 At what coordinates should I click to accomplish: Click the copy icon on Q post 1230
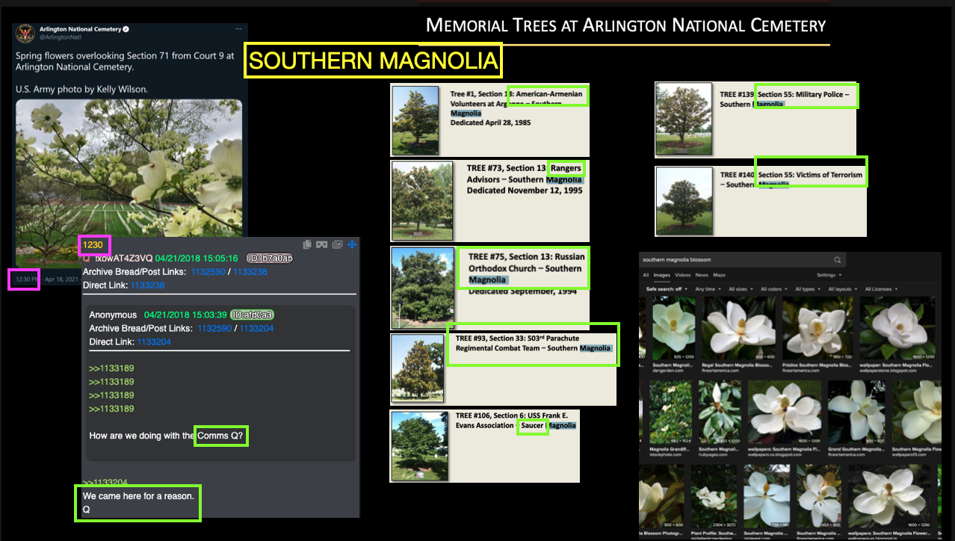point(307,244)
